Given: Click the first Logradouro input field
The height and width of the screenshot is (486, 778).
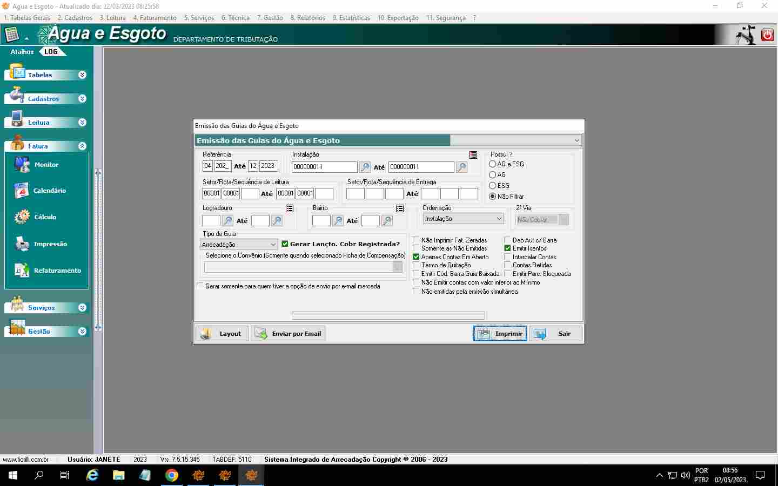Looking at the screenshot, I should click(211, 221).
